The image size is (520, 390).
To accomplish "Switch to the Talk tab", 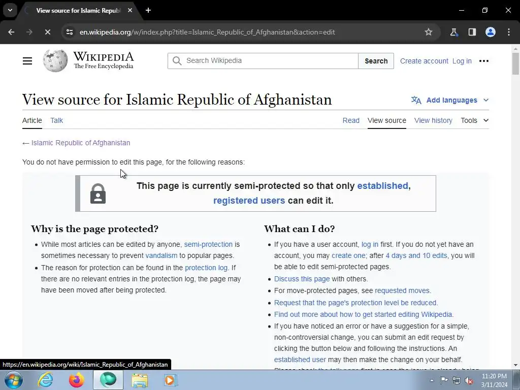I will pyautogui.click(x=57, y=120).
